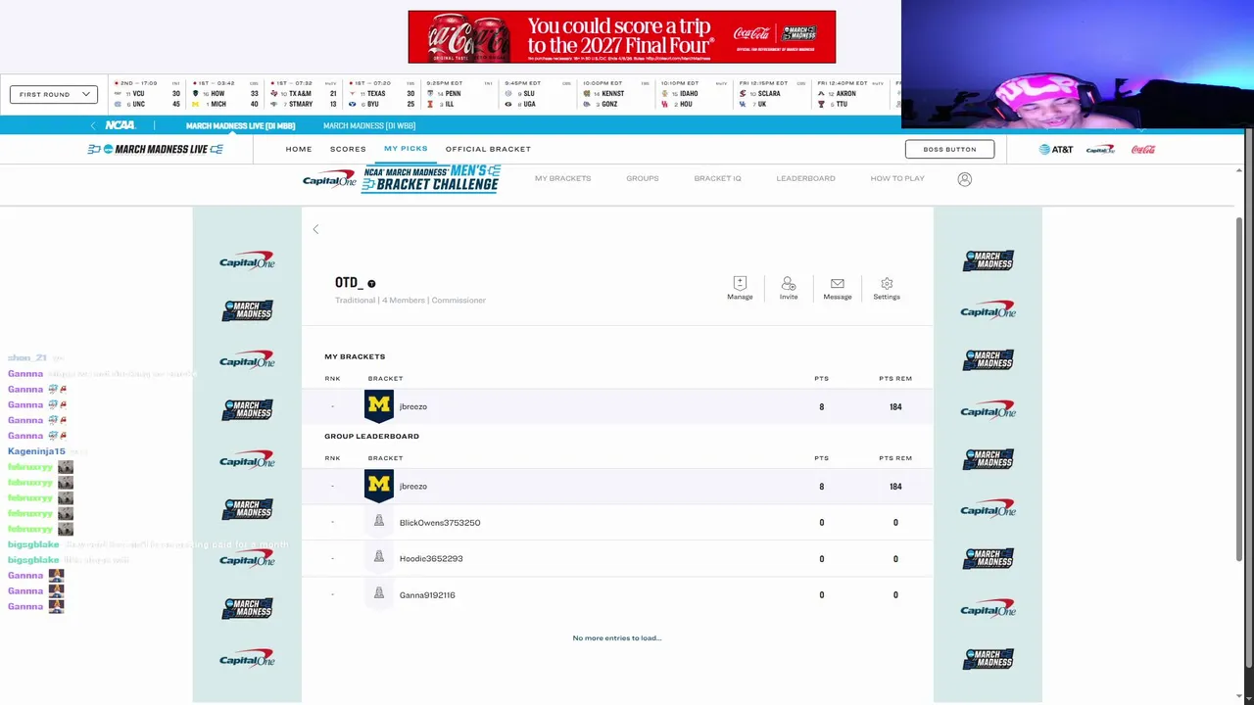Open the How To Play link
This screenshot has height=705, width=1254.
[x=897, y=178]
